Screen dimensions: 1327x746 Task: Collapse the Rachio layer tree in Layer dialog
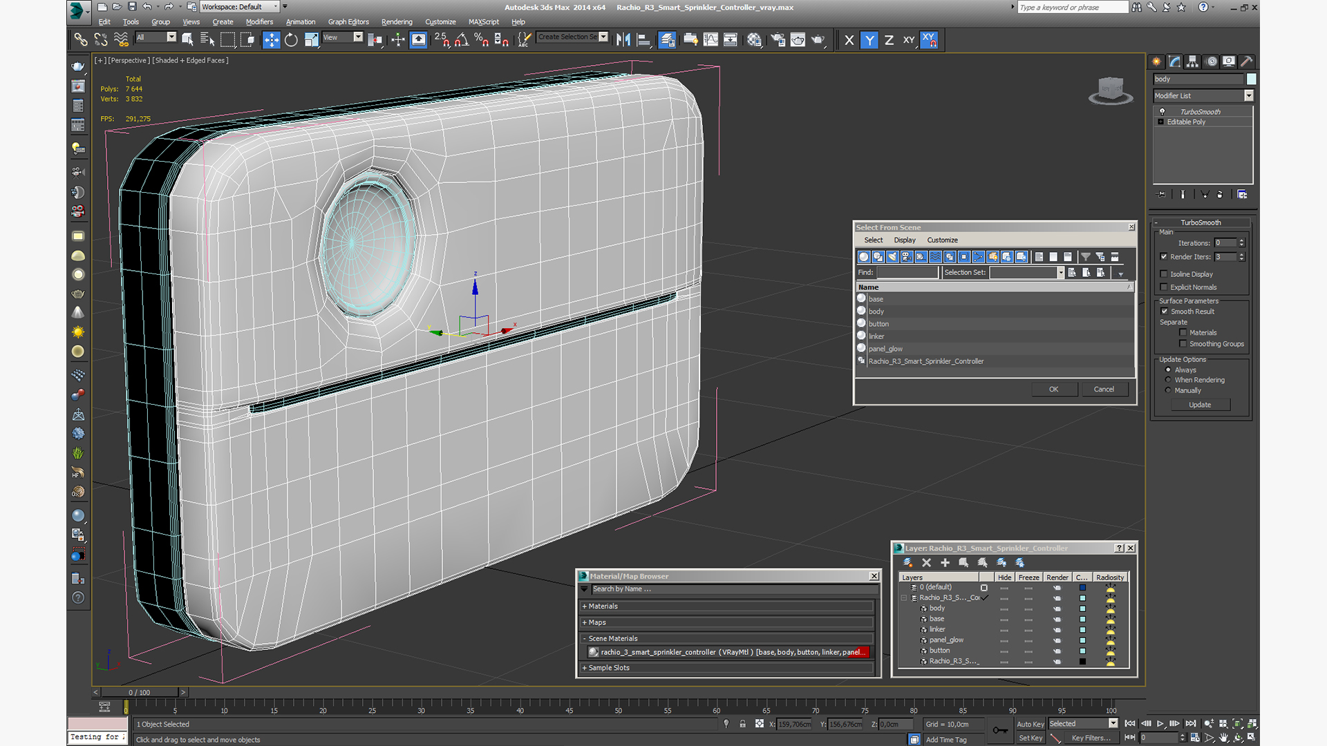[x=904, y=597]
